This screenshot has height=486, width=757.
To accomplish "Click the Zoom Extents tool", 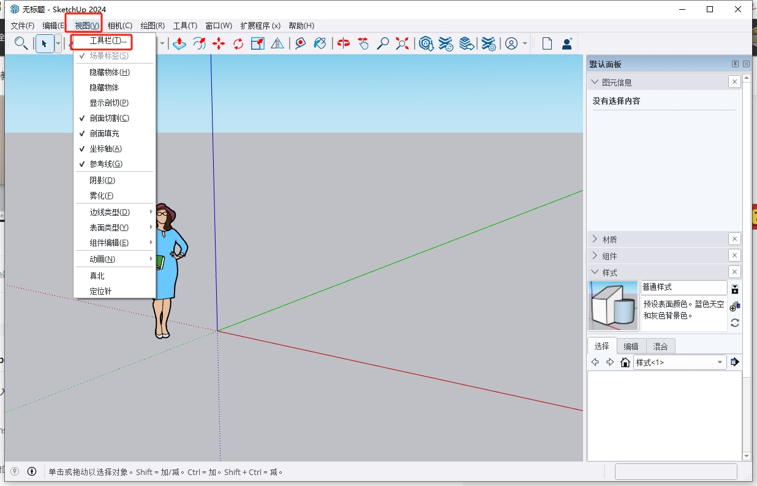I will point(402,43).
